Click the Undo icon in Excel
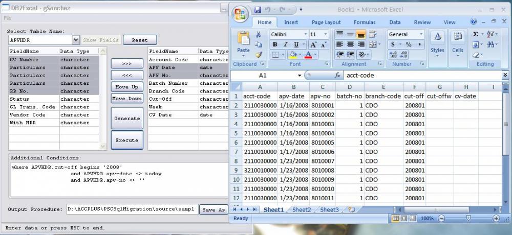 click(268, 10)
